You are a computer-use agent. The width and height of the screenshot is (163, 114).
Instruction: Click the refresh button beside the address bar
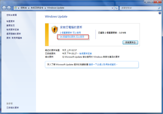tap(116, 8)
